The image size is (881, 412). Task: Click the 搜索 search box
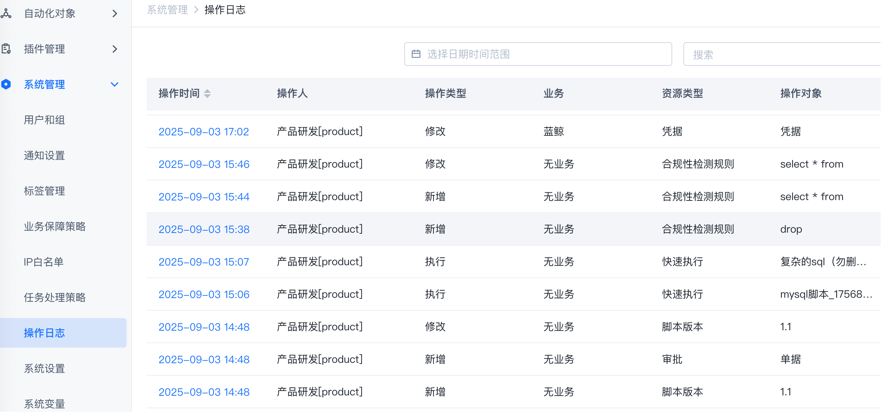point(781,54)
